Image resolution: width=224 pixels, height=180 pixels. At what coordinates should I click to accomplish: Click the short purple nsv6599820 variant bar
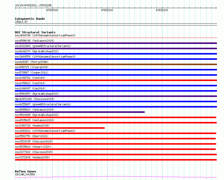80,112
